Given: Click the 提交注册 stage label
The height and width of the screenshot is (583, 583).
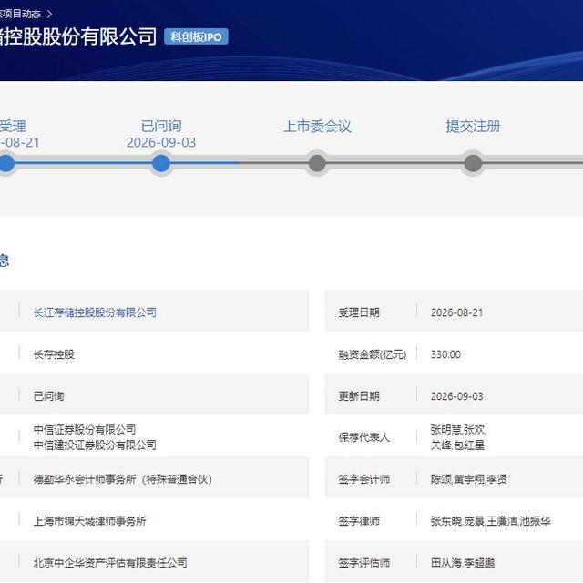Looking at the screenshot, I should [473, 126].
